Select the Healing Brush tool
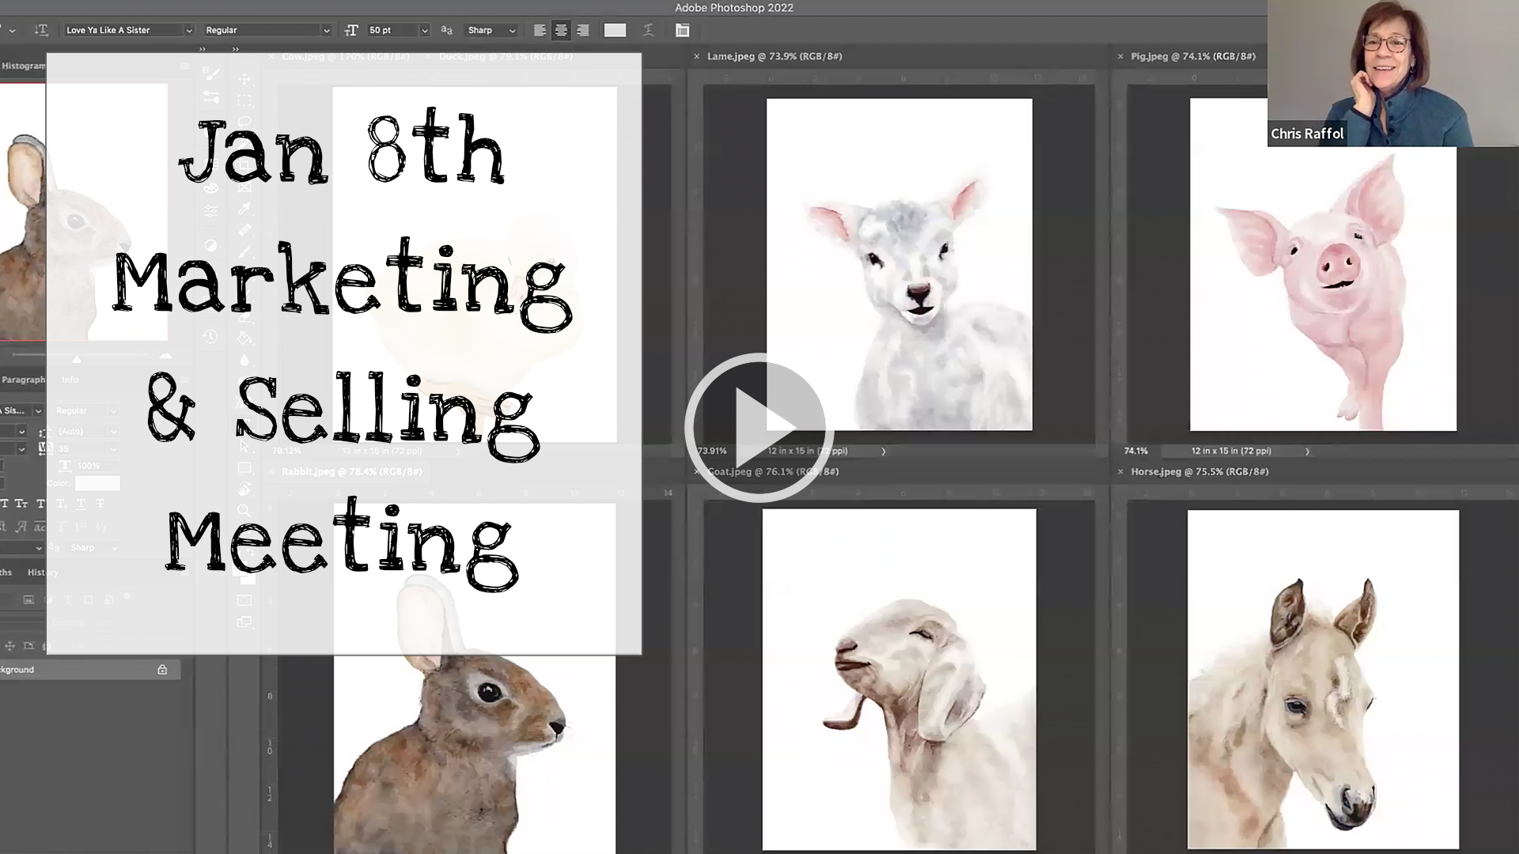This screenshot has width=1519, height=854. [244, 230]
